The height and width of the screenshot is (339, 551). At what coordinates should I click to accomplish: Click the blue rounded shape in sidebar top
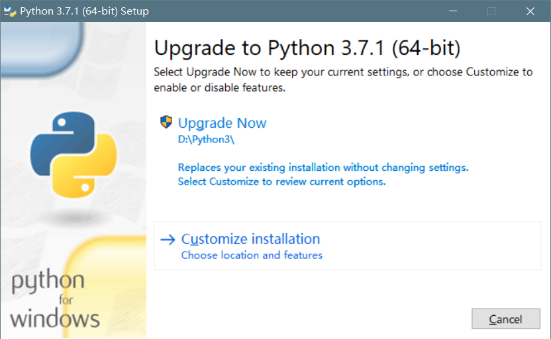tap(42, 48)
